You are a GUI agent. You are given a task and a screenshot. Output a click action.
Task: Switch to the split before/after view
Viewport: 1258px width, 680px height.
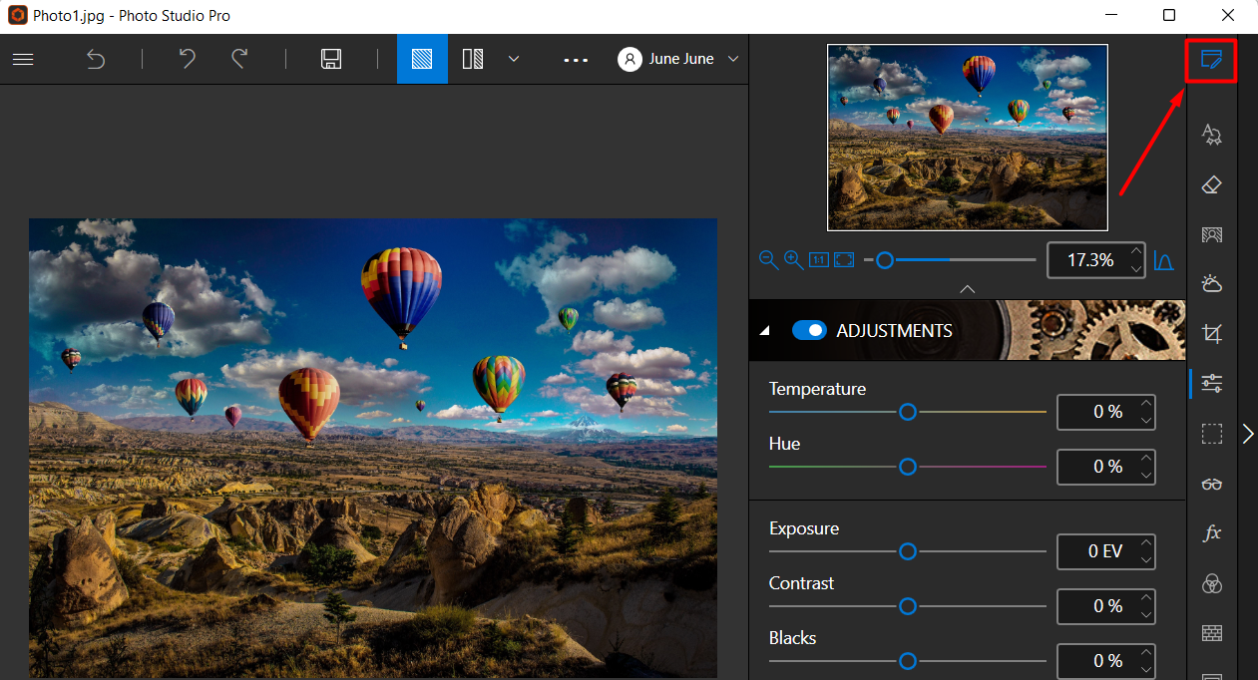pos(474,59)
